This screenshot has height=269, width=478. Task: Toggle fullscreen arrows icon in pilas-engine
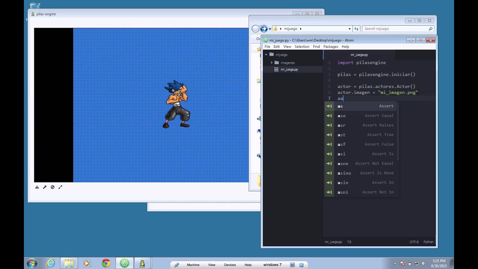[60, 187]
